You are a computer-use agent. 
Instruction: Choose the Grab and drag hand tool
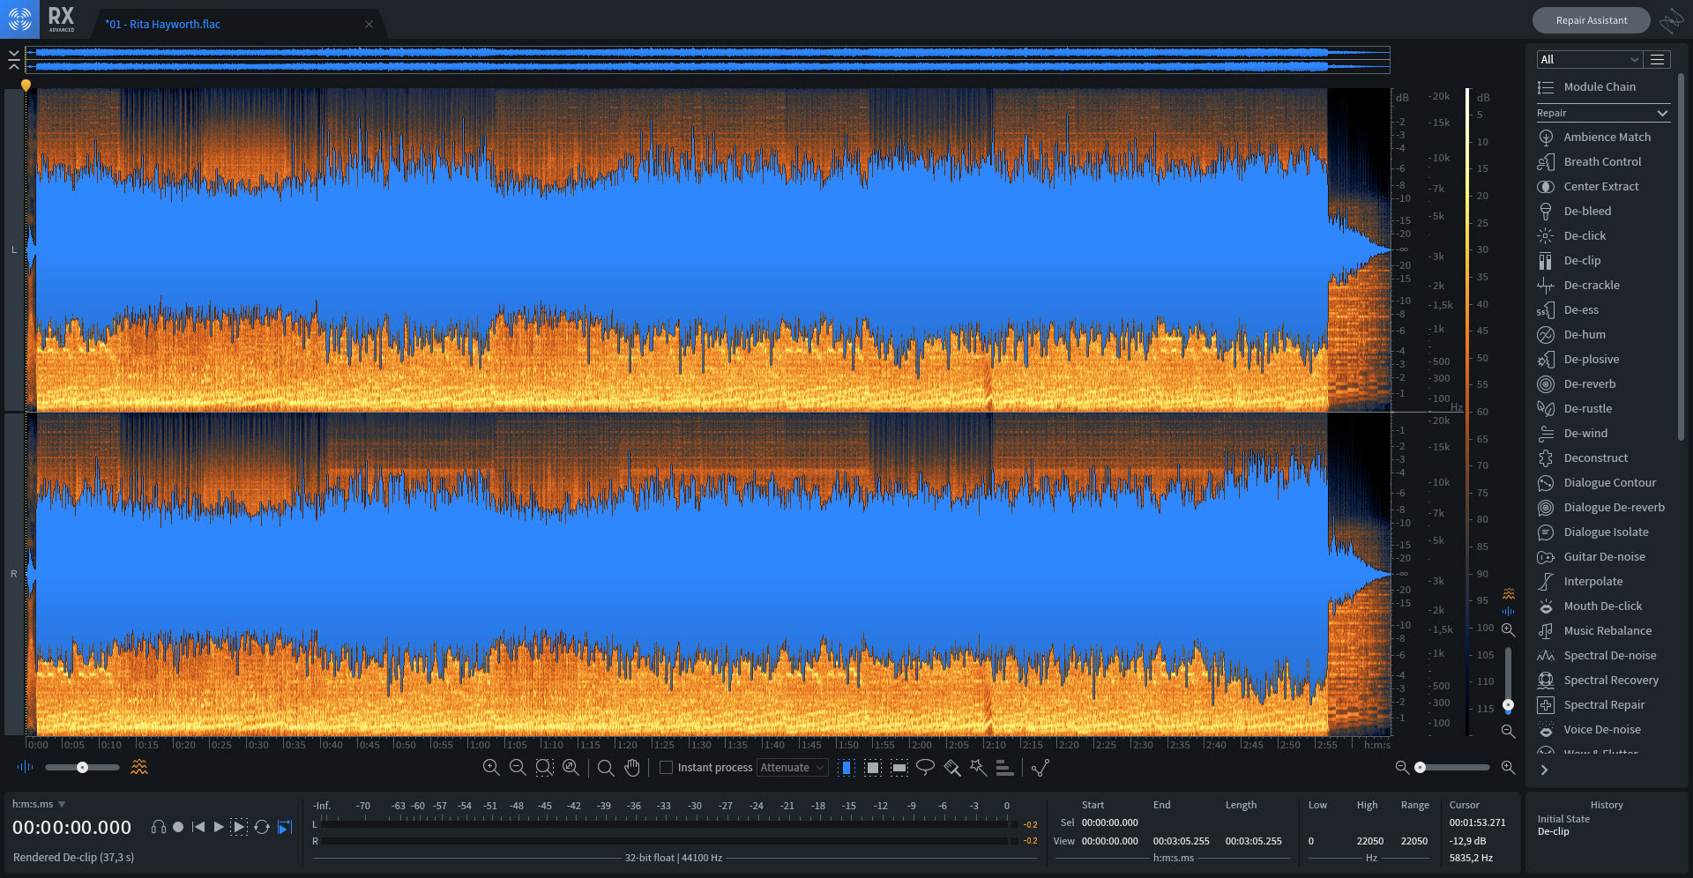coord(632,768)
